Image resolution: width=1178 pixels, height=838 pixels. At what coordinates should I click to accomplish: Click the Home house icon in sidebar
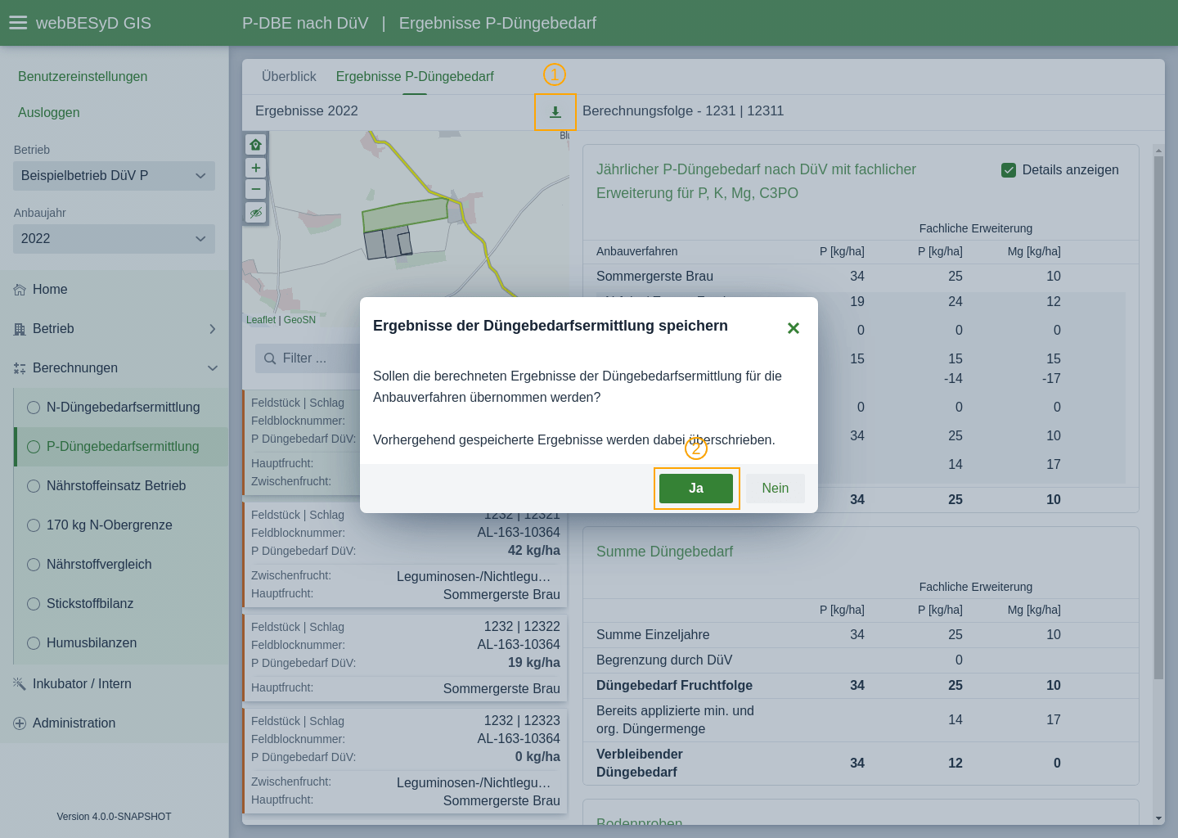click(x=20, y=290)
